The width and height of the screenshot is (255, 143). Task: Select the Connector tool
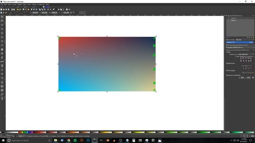pos(2,98)
